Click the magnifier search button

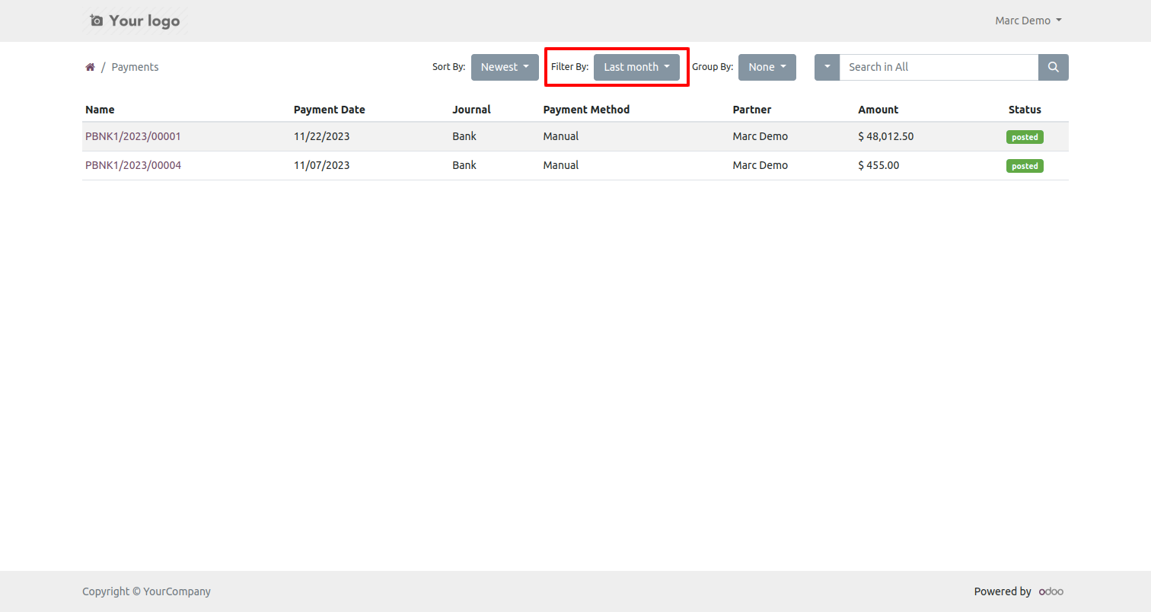[x=1054, y=67]
